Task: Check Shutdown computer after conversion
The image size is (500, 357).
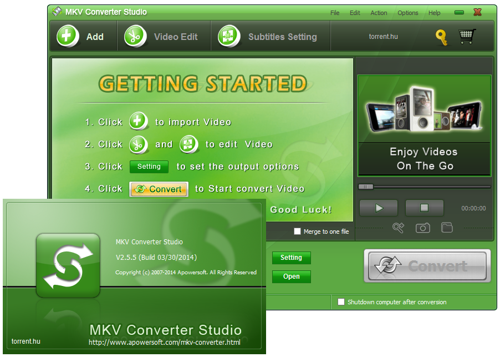Action: point(341,302)
